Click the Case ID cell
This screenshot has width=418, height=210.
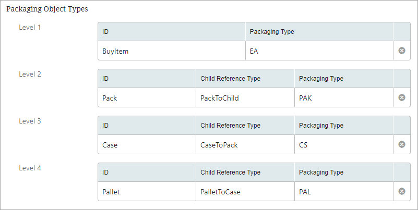pyautogui.click(x=147, y=145)
